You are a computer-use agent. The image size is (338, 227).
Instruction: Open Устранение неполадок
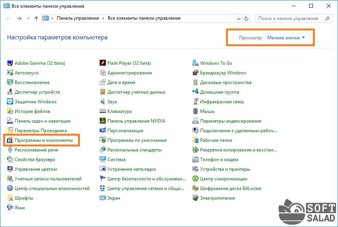click(132, 169)
